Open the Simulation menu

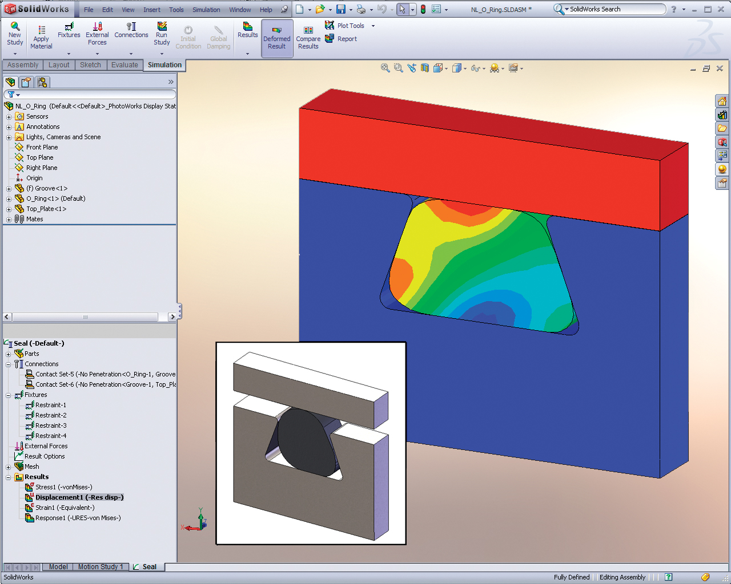(206, 10)
